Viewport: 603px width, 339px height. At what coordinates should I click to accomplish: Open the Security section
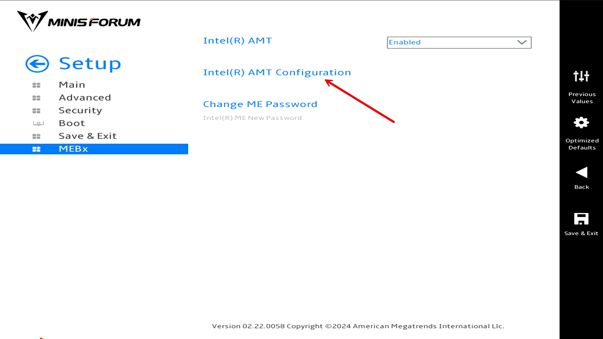[80, 110]
